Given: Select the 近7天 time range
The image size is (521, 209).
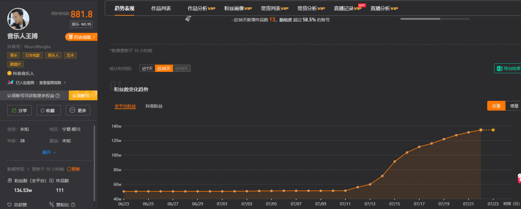Looking at the screenshot, I should click(147, 69).
